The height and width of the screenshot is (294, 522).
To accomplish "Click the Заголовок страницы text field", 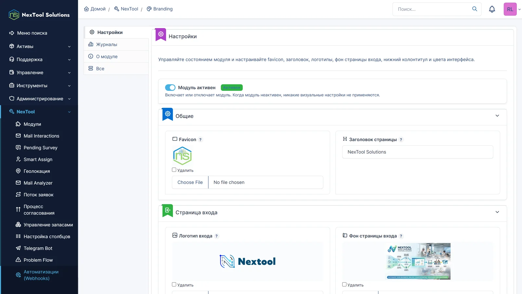I will pyautogui.click(x=418, y=152).
